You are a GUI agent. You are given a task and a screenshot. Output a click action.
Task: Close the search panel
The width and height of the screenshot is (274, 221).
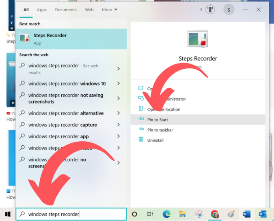[x=259, y=10]
